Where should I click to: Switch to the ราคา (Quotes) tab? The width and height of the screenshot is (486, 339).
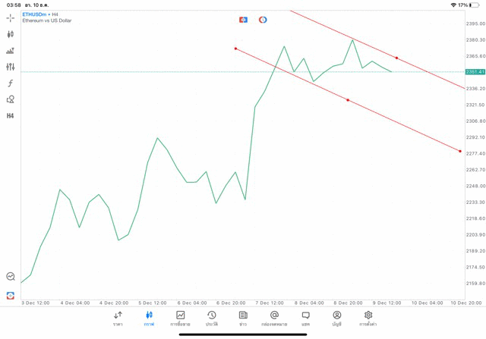pos(118,319)
